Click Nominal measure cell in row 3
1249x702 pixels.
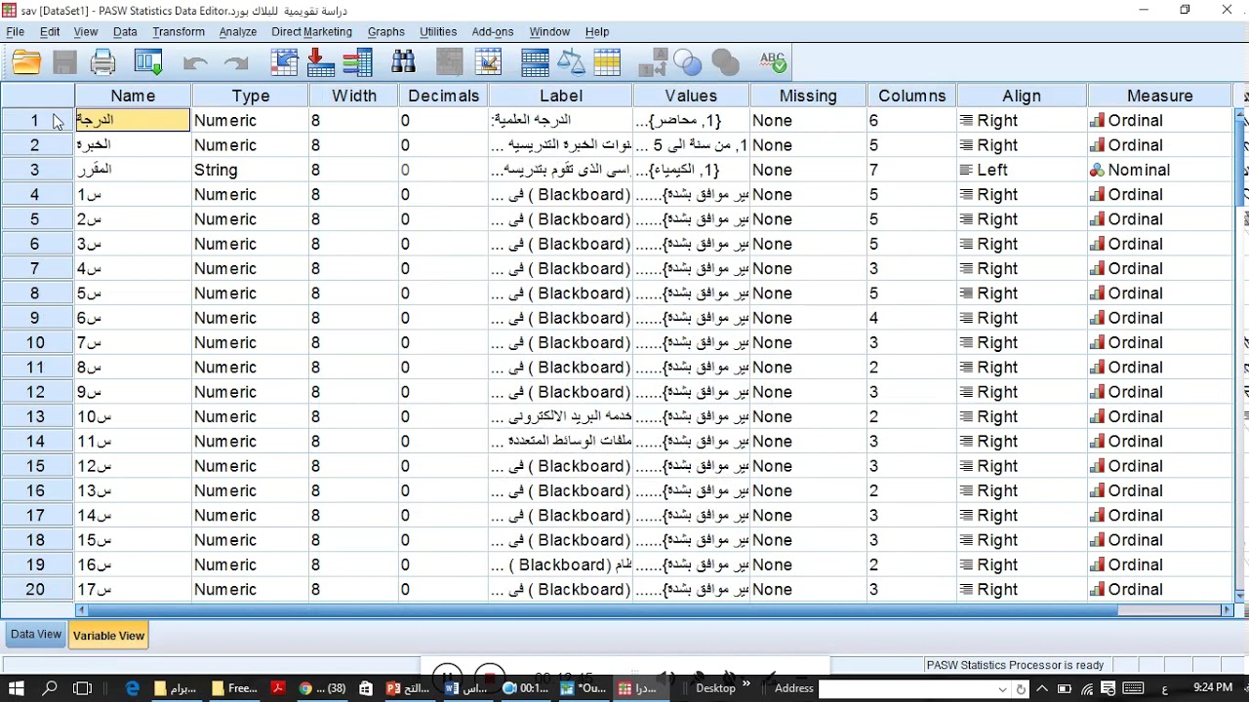1159,170
